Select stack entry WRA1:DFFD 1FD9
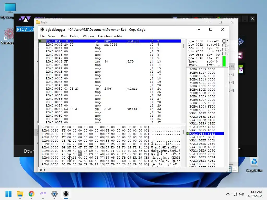 pos(202,117)
